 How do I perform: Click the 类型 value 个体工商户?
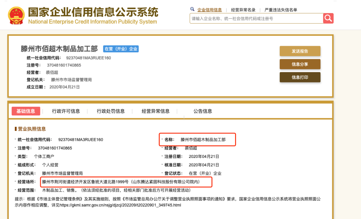[x=44, y=157]
